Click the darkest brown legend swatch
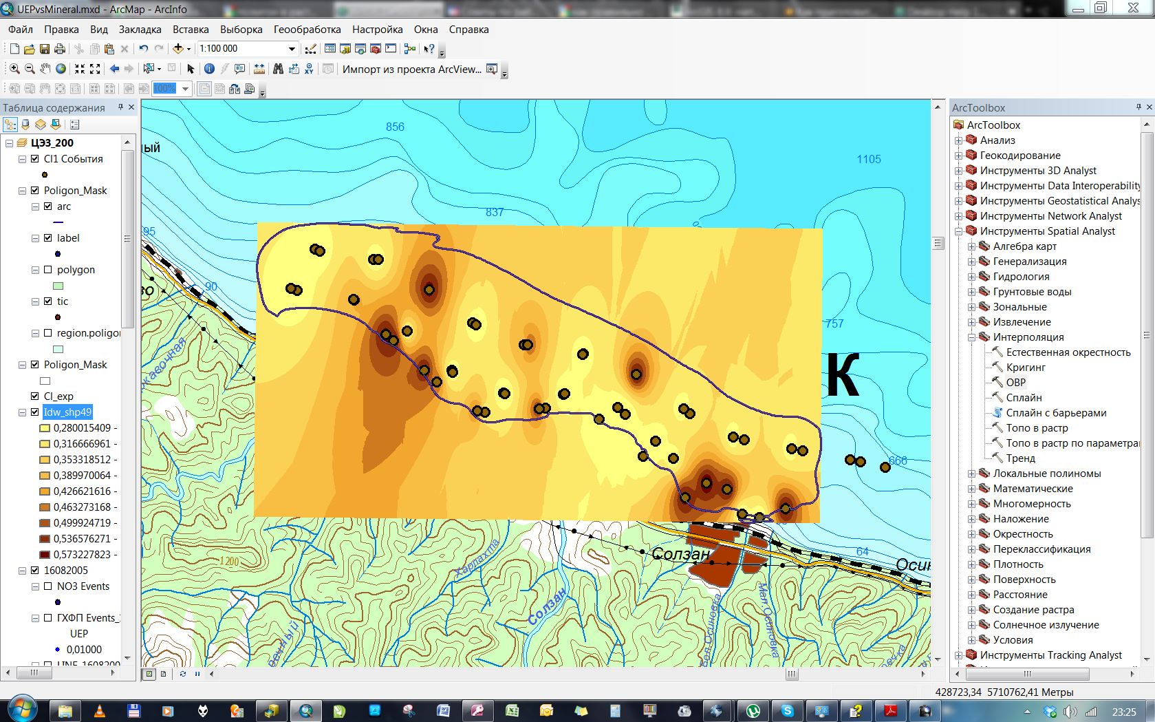The height and width of the screenshot is (722, 1155). (45, 555)
